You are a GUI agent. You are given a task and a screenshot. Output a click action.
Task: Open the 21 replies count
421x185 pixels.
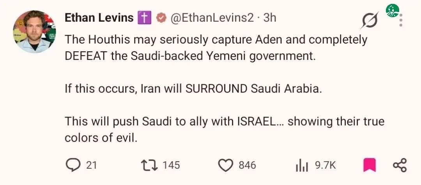pyautogui.click(x=91, y=165)
